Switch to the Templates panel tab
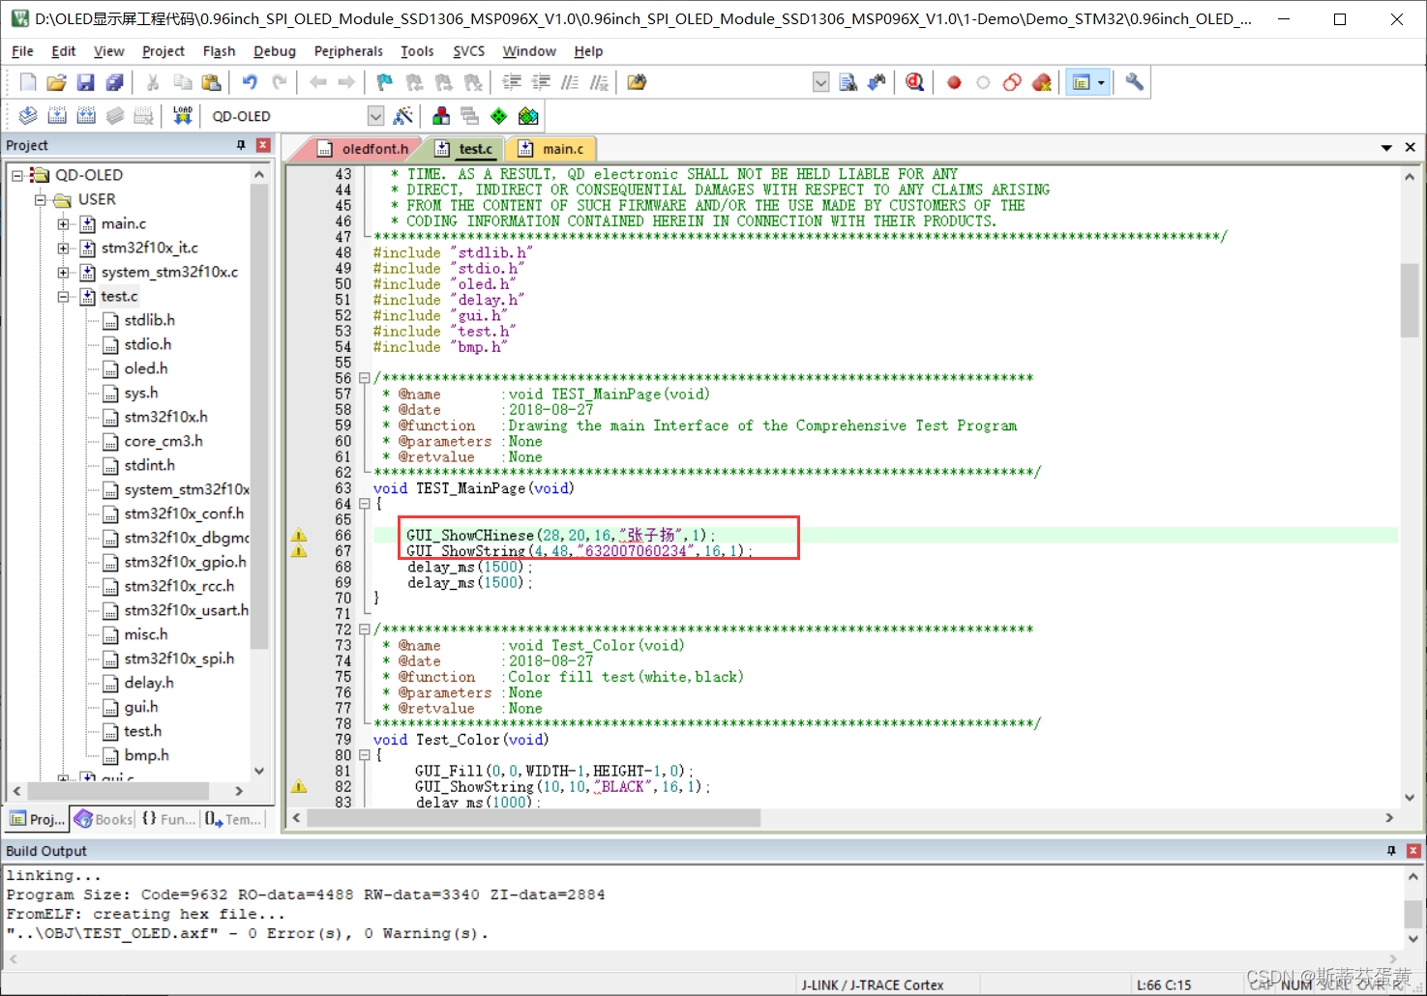 (x=232, y=819)
